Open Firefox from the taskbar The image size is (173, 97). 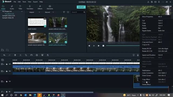click(58, 95)
